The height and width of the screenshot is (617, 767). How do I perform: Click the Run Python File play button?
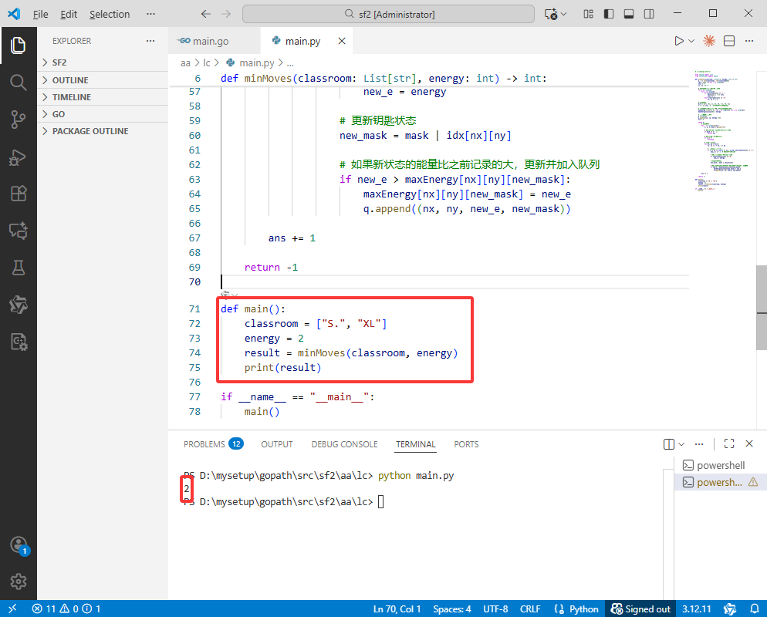tap(679, 41)
